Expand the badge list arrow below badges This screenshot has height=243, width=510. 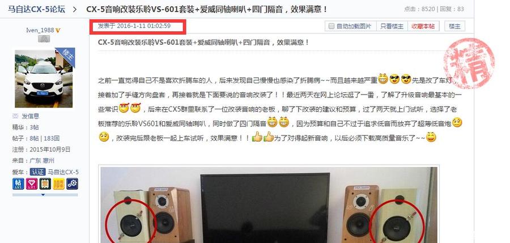[x=42, y=195]
